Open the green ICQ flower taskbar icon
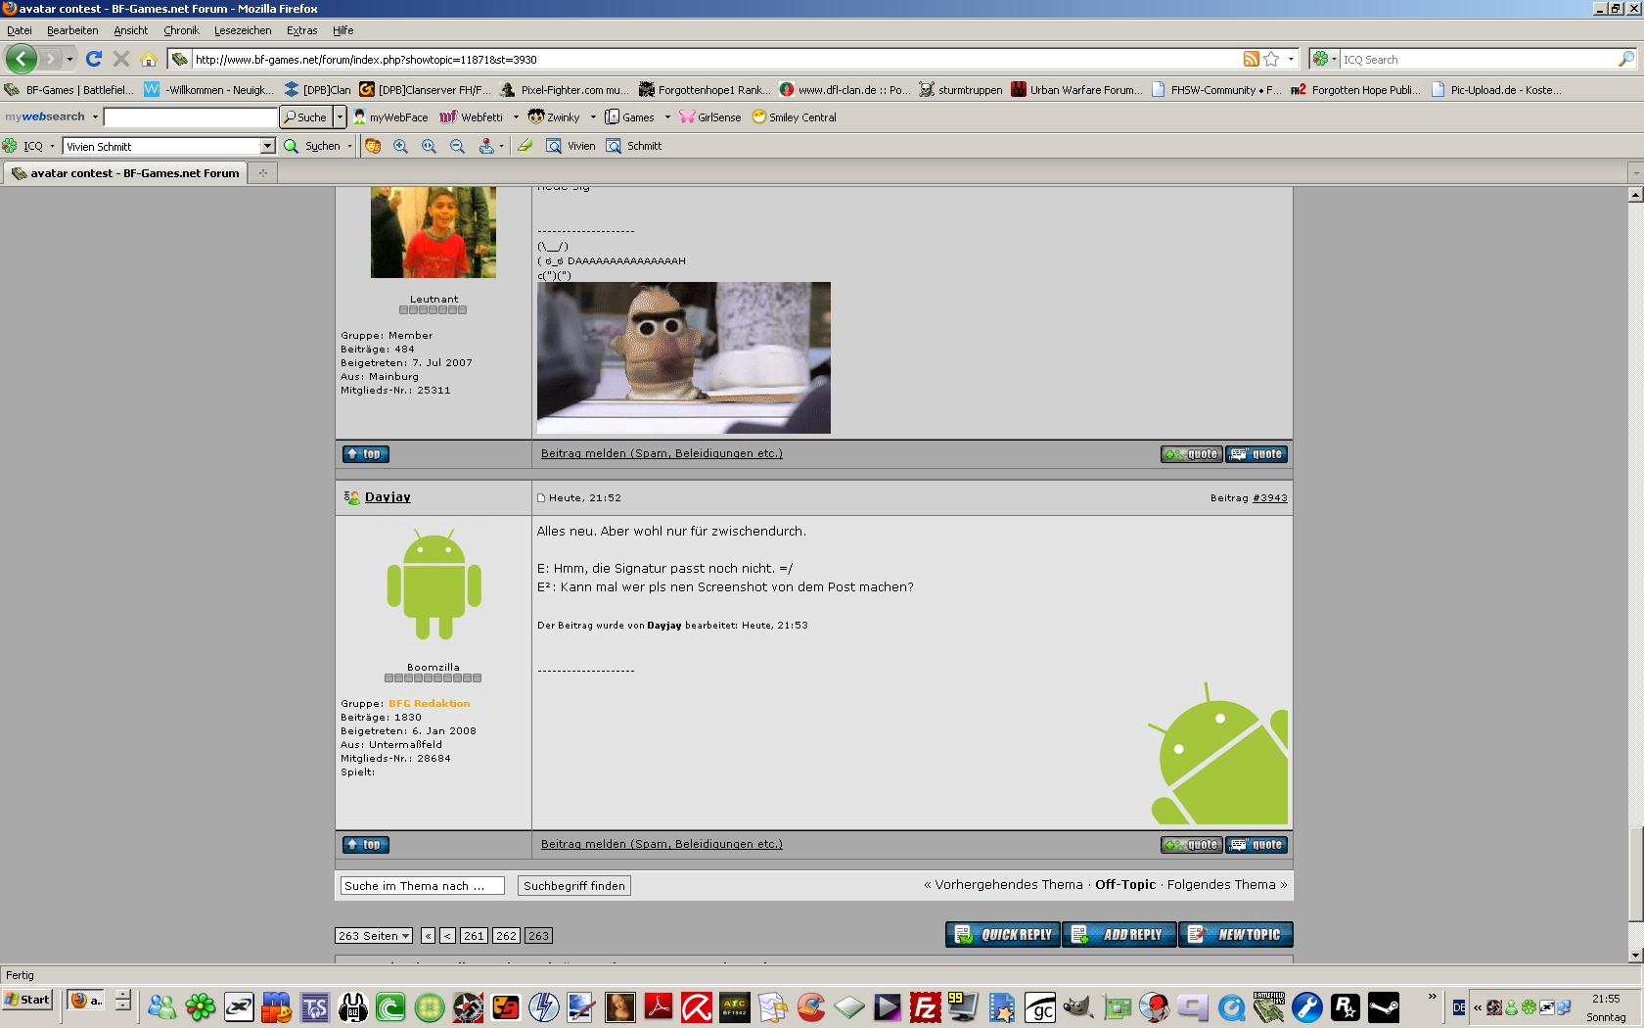The height and width of the screenshot is (1028, 1644). pyautogui.click(x=200, y=1006)
